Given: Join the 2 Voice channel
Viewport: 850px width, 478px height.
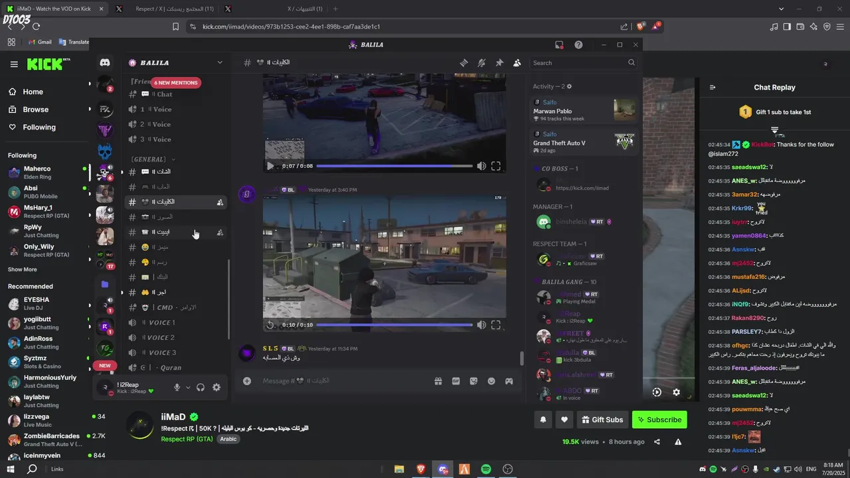Looking at the screenshot, I should 176,124.
